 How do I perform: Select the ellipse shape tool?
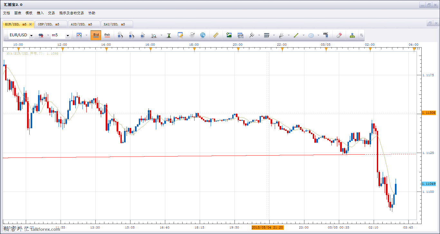click(311, 35)
